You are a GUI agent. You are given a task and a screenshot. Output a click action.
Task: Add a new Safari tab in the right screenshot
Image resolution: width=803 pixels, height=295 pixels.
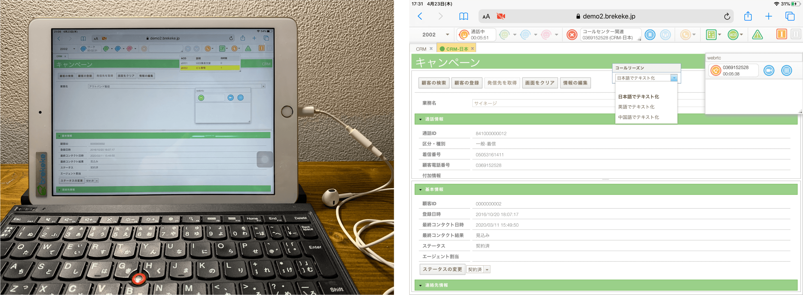pyautogui.click(x=769, y=16)
